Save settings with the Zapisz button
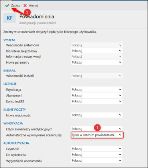The image size is (148, 168). click(x=12, y=6)
